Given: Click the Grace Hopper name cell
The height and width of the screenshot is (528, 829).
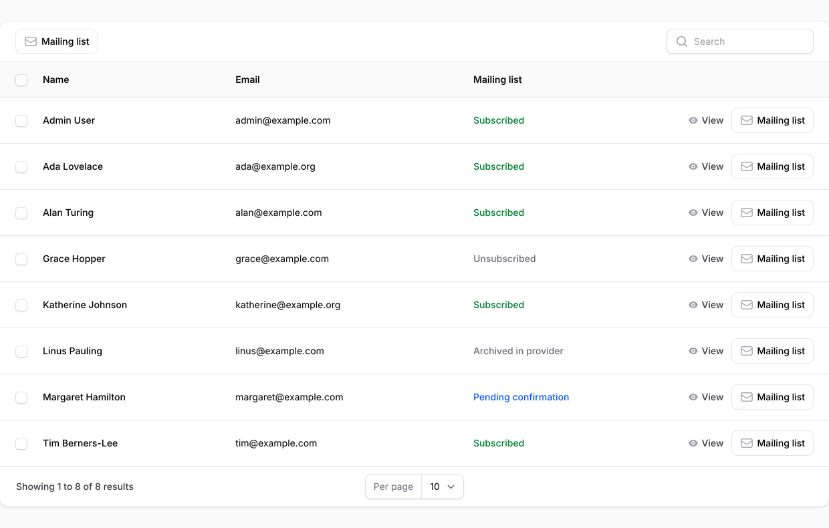Looking at the screenshot, I should (74, 259).
